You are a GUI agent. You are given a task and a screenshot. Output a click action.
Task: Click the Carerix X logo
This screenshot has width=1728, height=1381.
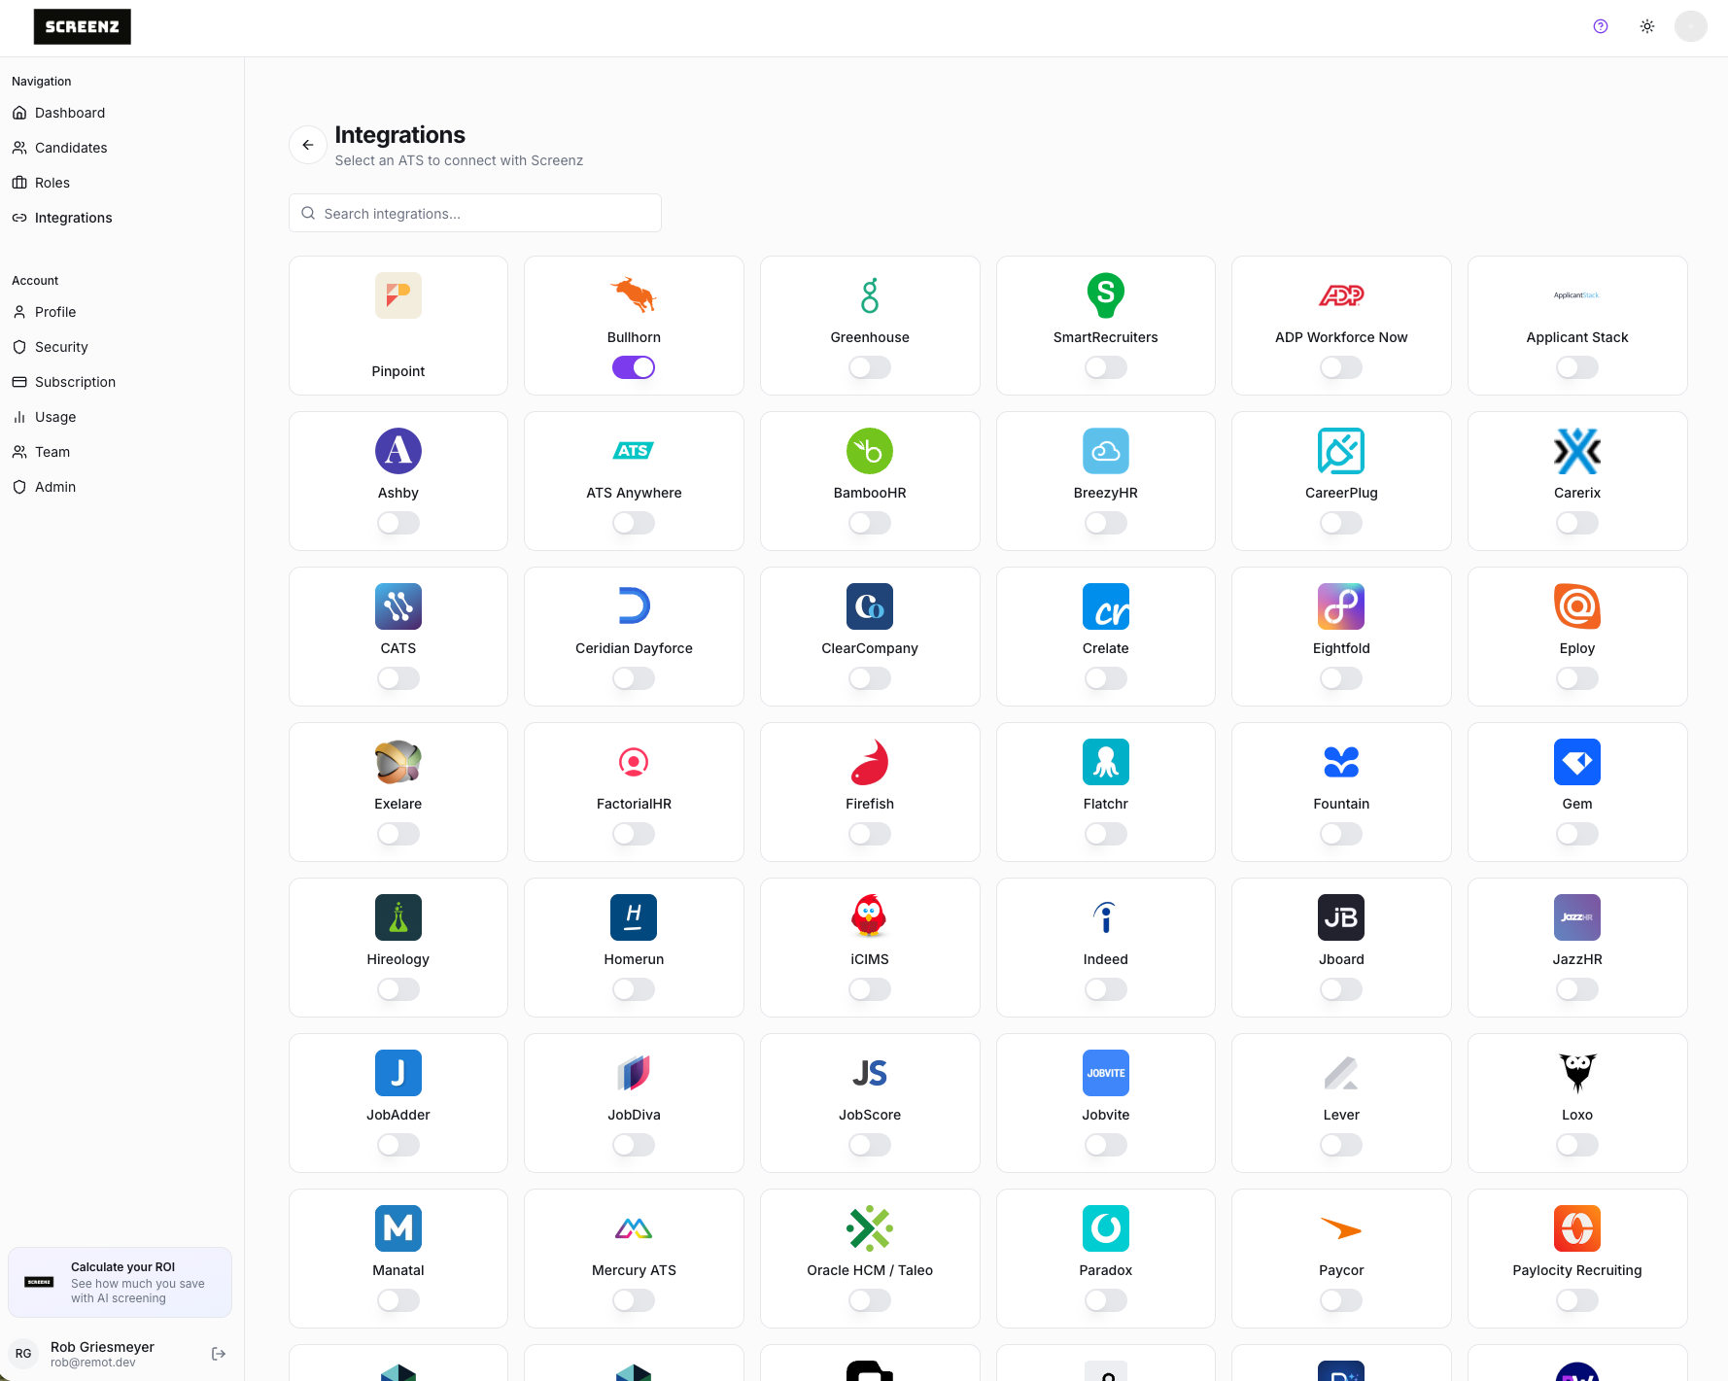tap(1577, 451)
